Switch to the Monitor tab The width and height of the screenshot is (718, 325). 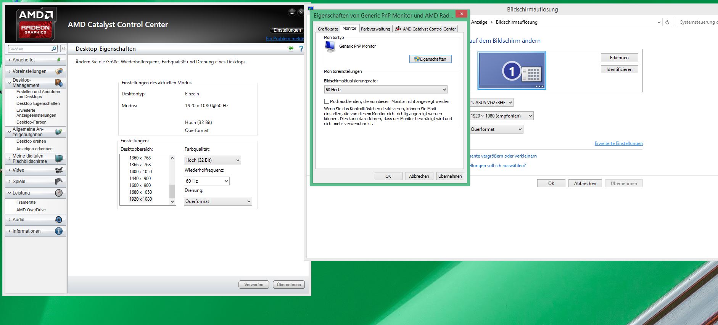pos(349,28)
